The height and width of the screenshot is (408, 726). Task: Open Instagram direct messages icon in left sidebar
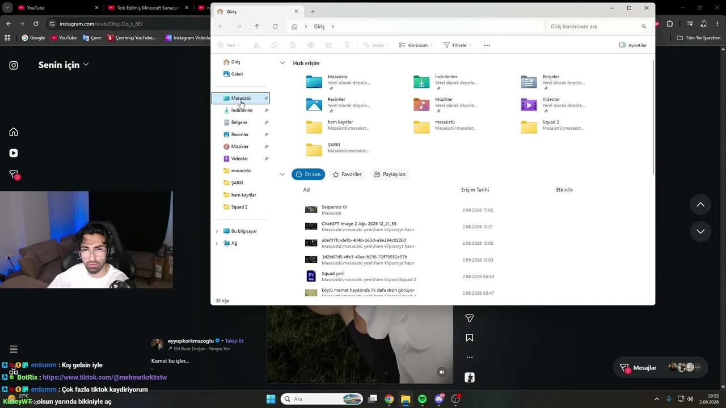pos(14,175)
